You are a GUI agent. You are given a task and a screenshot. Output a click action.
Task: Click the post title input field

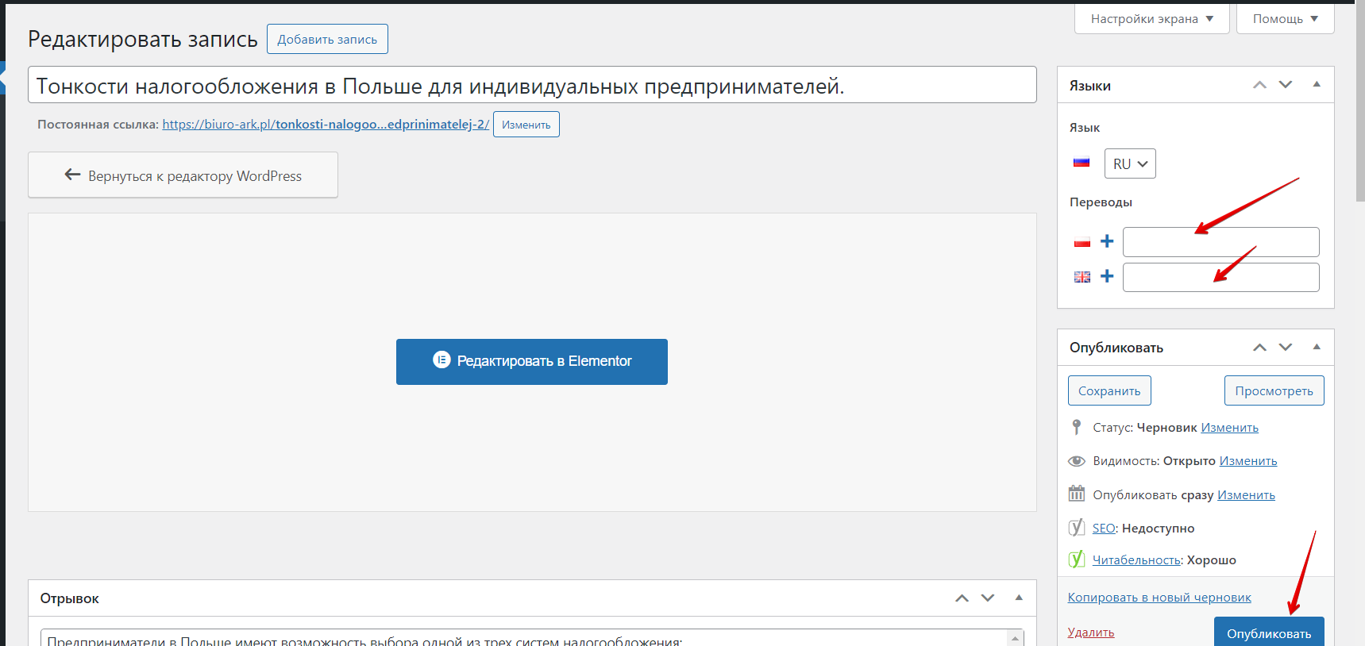(x=531, y=86)
